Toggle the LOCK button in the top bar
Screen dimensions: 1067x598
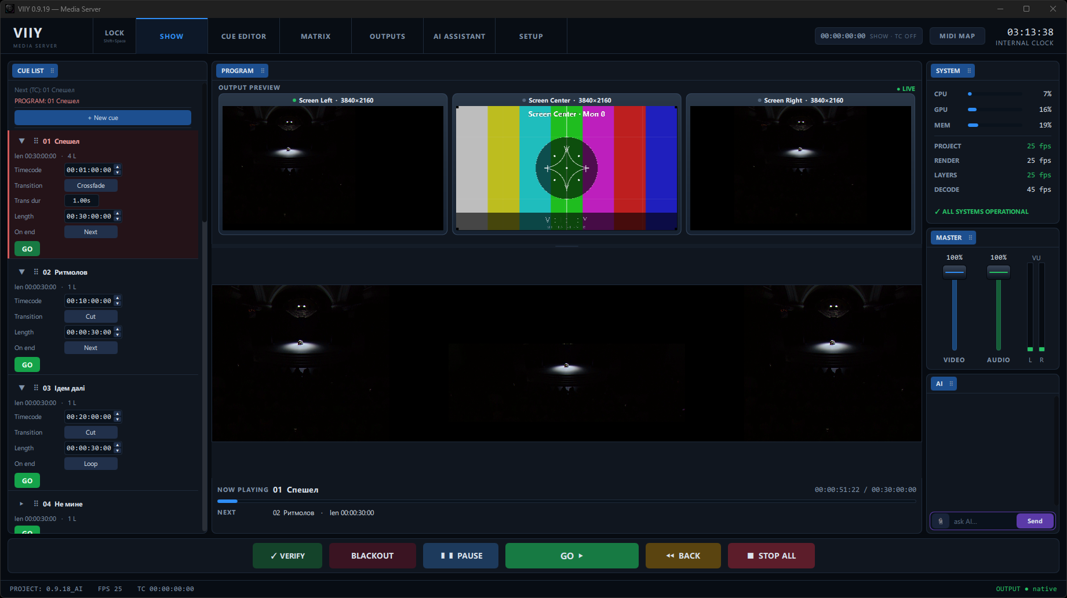pos(114,36)
